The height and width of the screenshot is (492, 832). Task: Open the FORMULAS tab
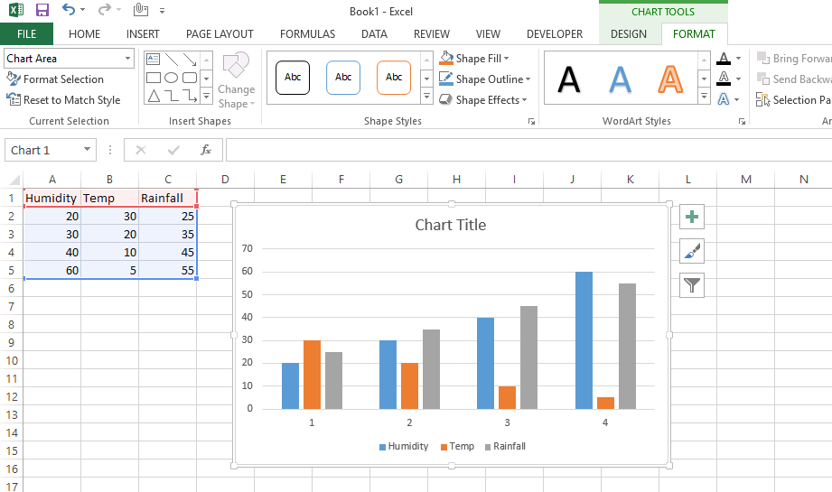[x=308, y=34]
